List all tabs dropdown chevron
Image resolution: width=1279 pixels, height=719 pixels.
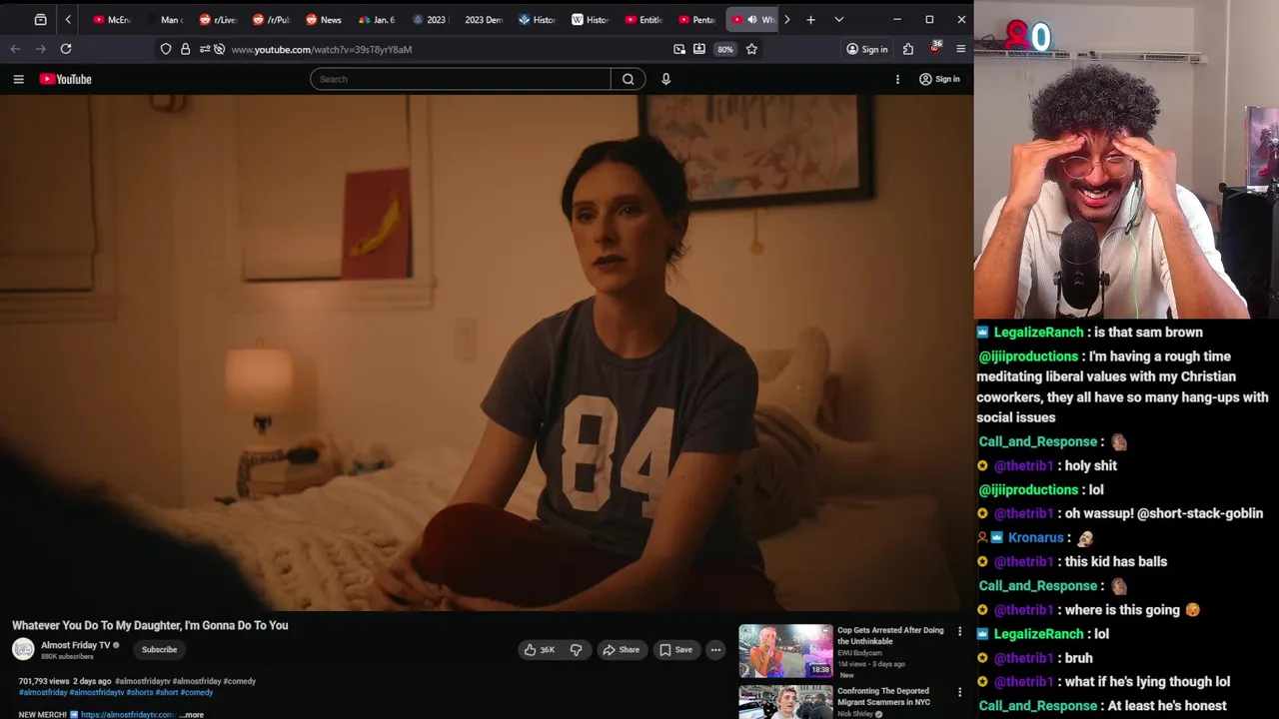pos(838,19)
